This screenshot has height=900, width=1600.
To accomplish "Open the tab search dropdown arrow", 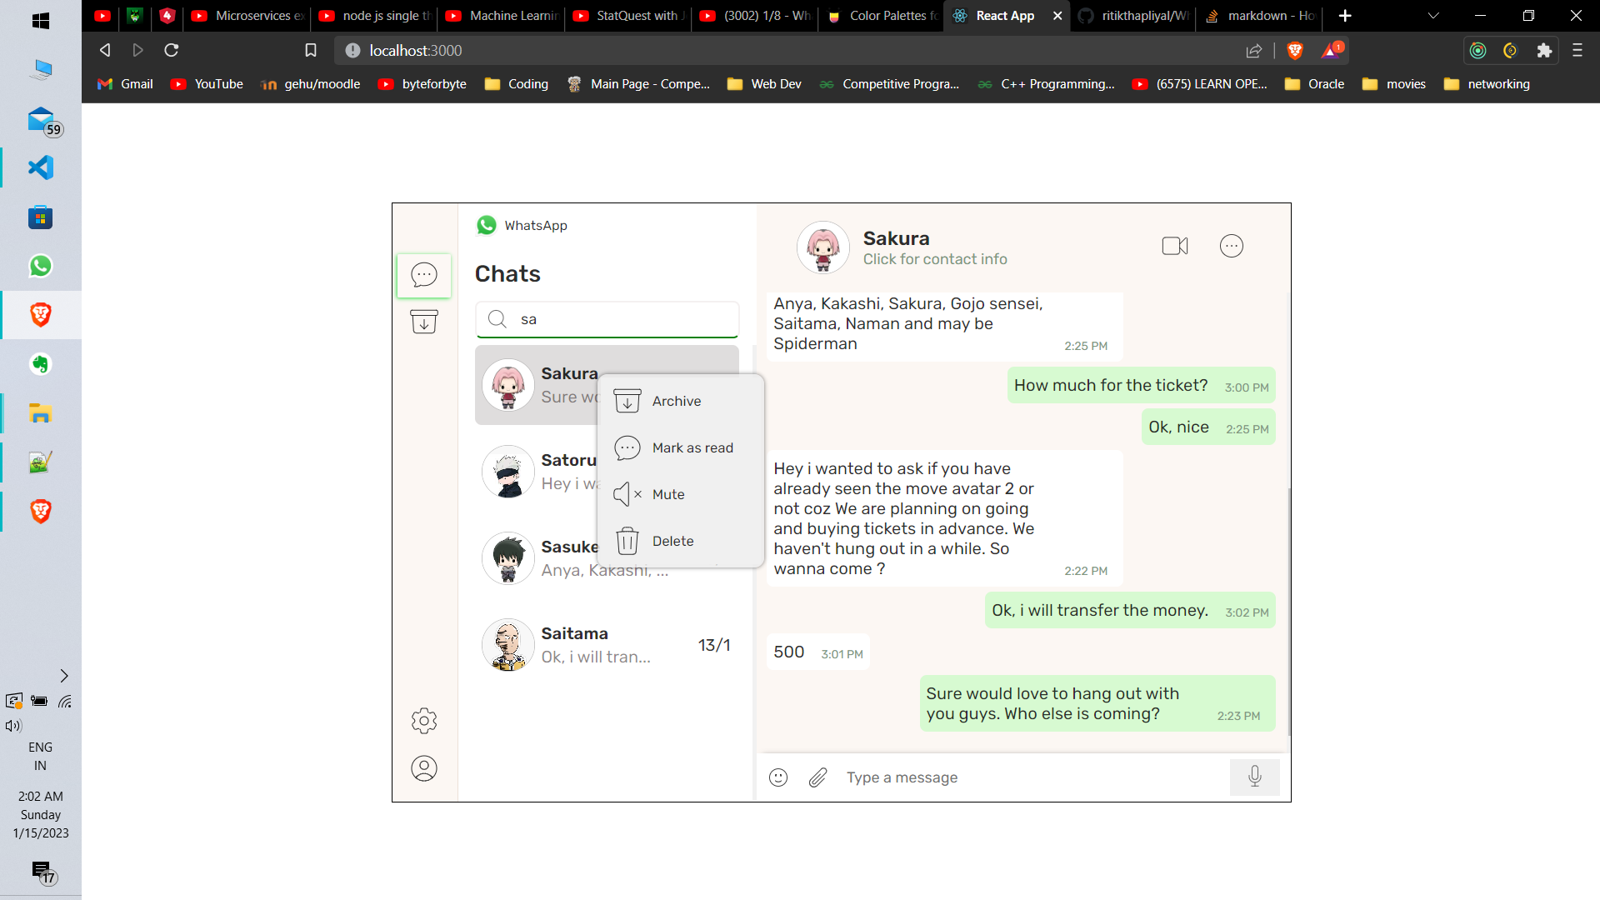I will click(x=1433, y=16).
